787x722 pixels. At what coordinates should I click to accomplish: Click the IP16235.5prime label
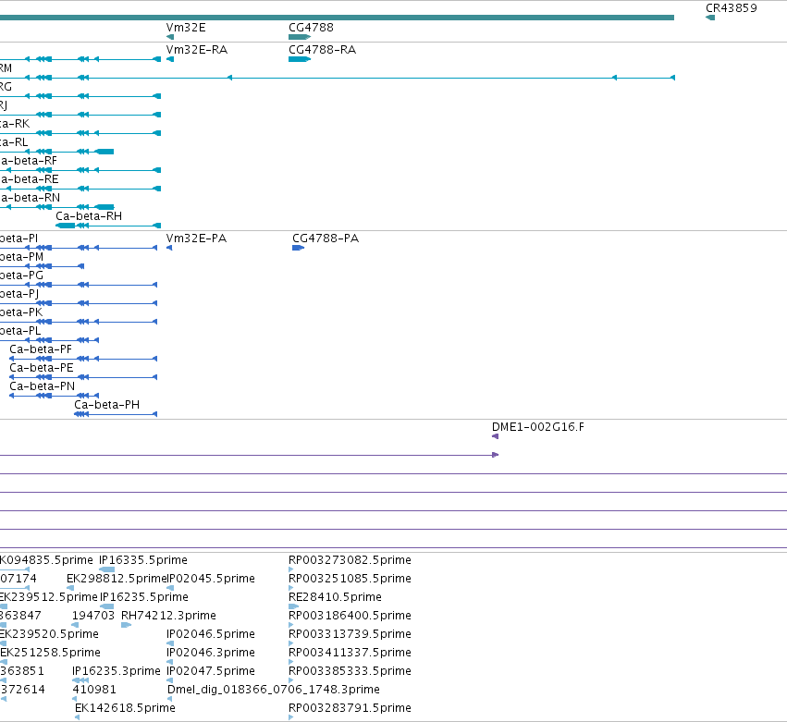coord(144,597)
